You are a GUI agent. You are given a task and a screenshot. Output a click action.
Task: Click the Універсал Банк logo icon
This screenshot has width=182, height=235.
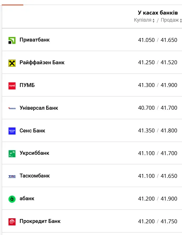(12, 108)
